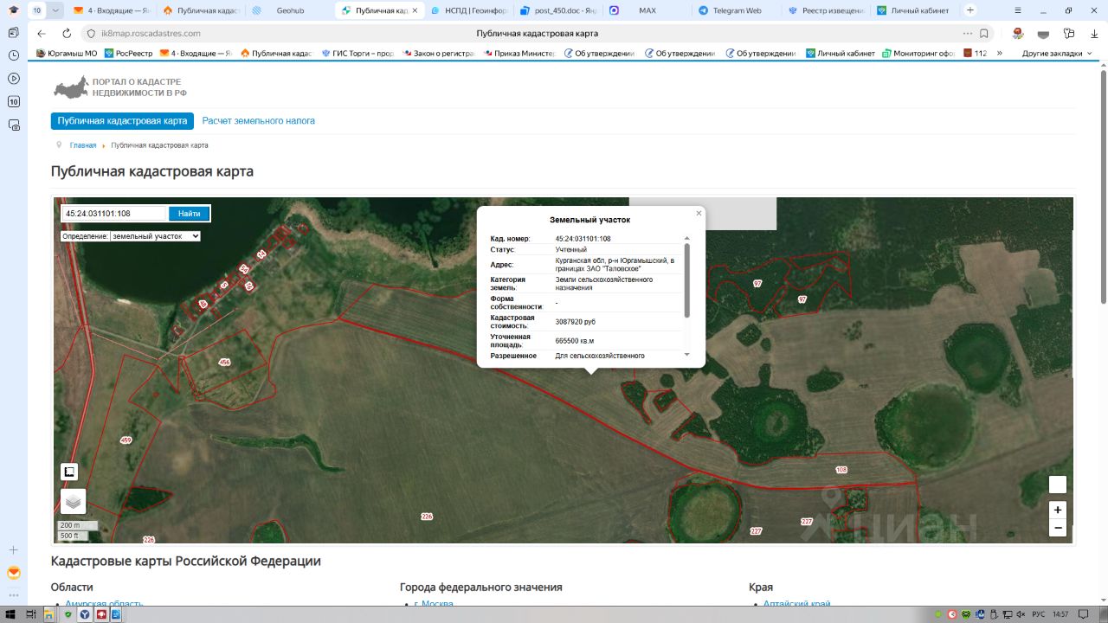This screenshot has width=1108, height=623.
Task: Zoom out the map with minus button
Action: (1058, 528)
